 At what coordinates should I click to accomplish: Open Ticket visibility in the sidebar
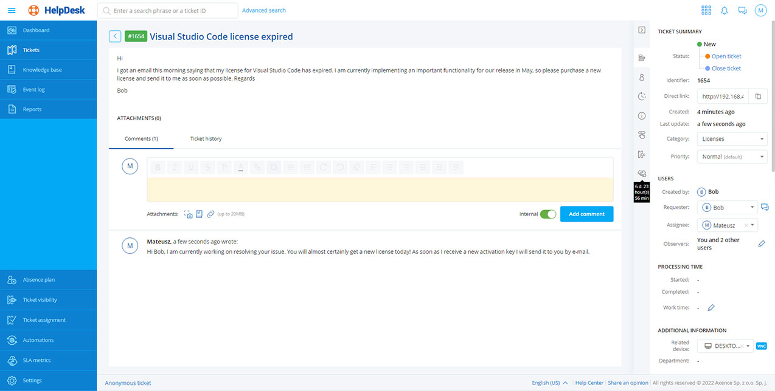click(49, 300)
